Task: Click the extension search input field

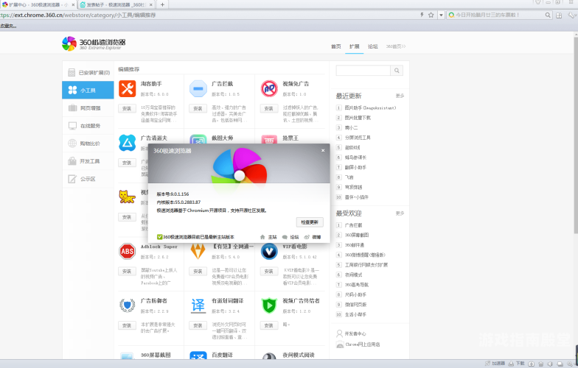Action: click(x=363, y=71)
